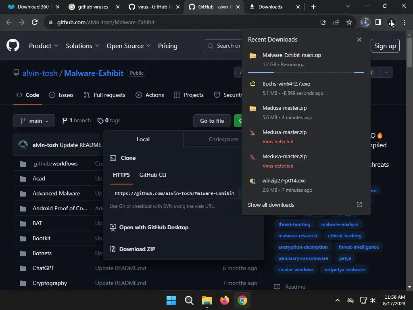Open the Advanced Malware folder
The image size is (413, 310).
[x=56, y=193]
